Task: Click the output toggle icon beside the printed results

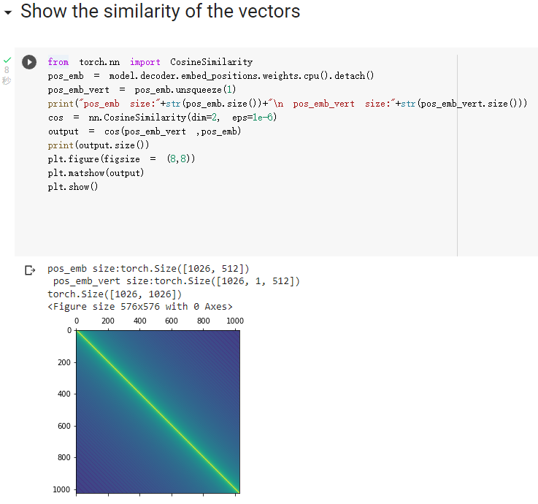Action: [x=30, y=270]
